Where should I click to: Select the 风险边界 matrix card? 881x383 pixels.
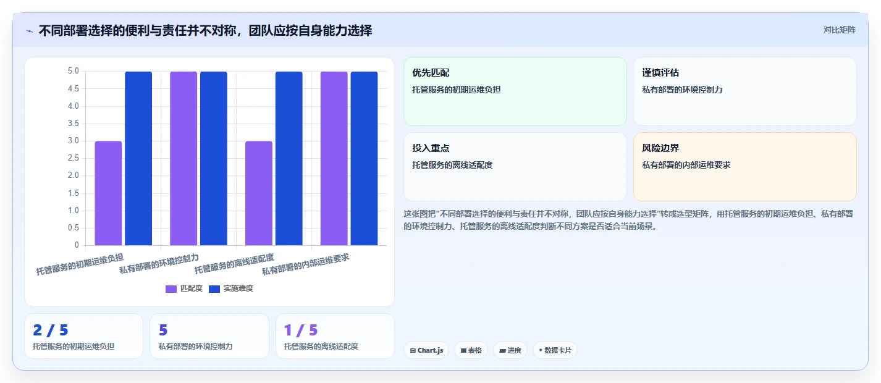tap(745, 167)
